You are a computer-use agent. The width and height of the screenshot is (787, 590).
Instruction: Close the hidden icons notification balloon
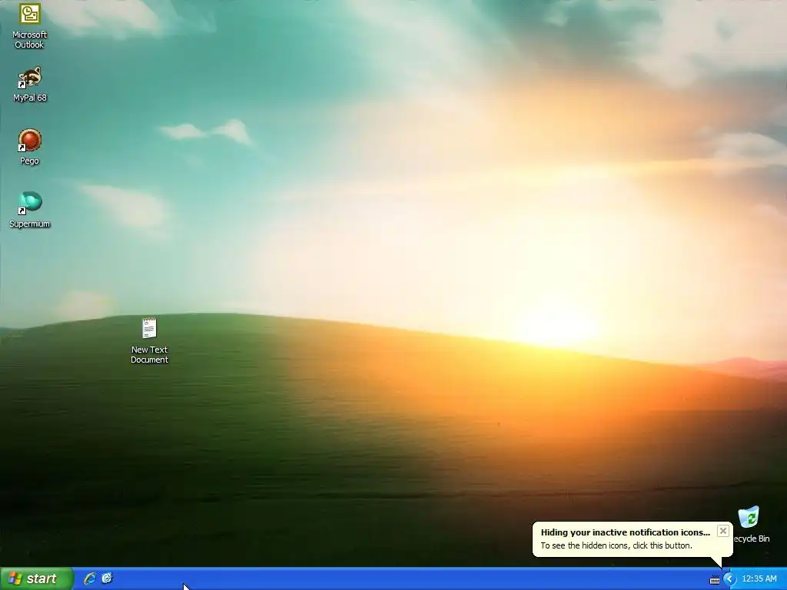(722, 531)
